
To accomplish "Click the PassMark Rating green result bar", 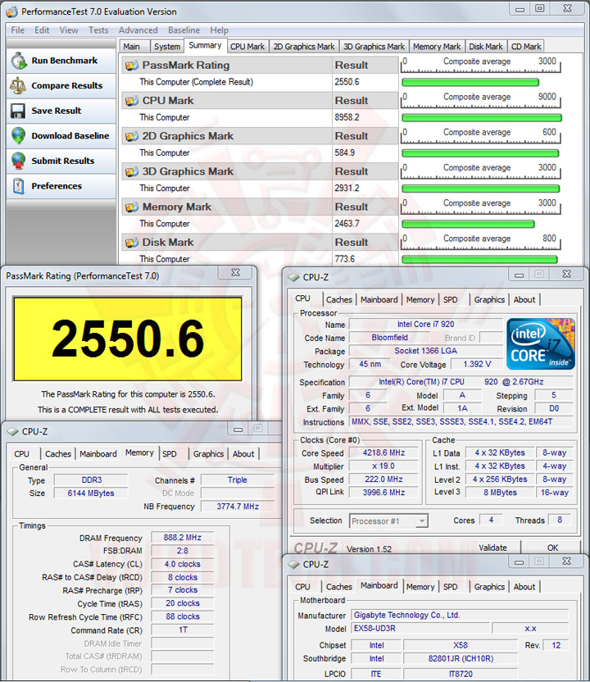I will (470, 82).
